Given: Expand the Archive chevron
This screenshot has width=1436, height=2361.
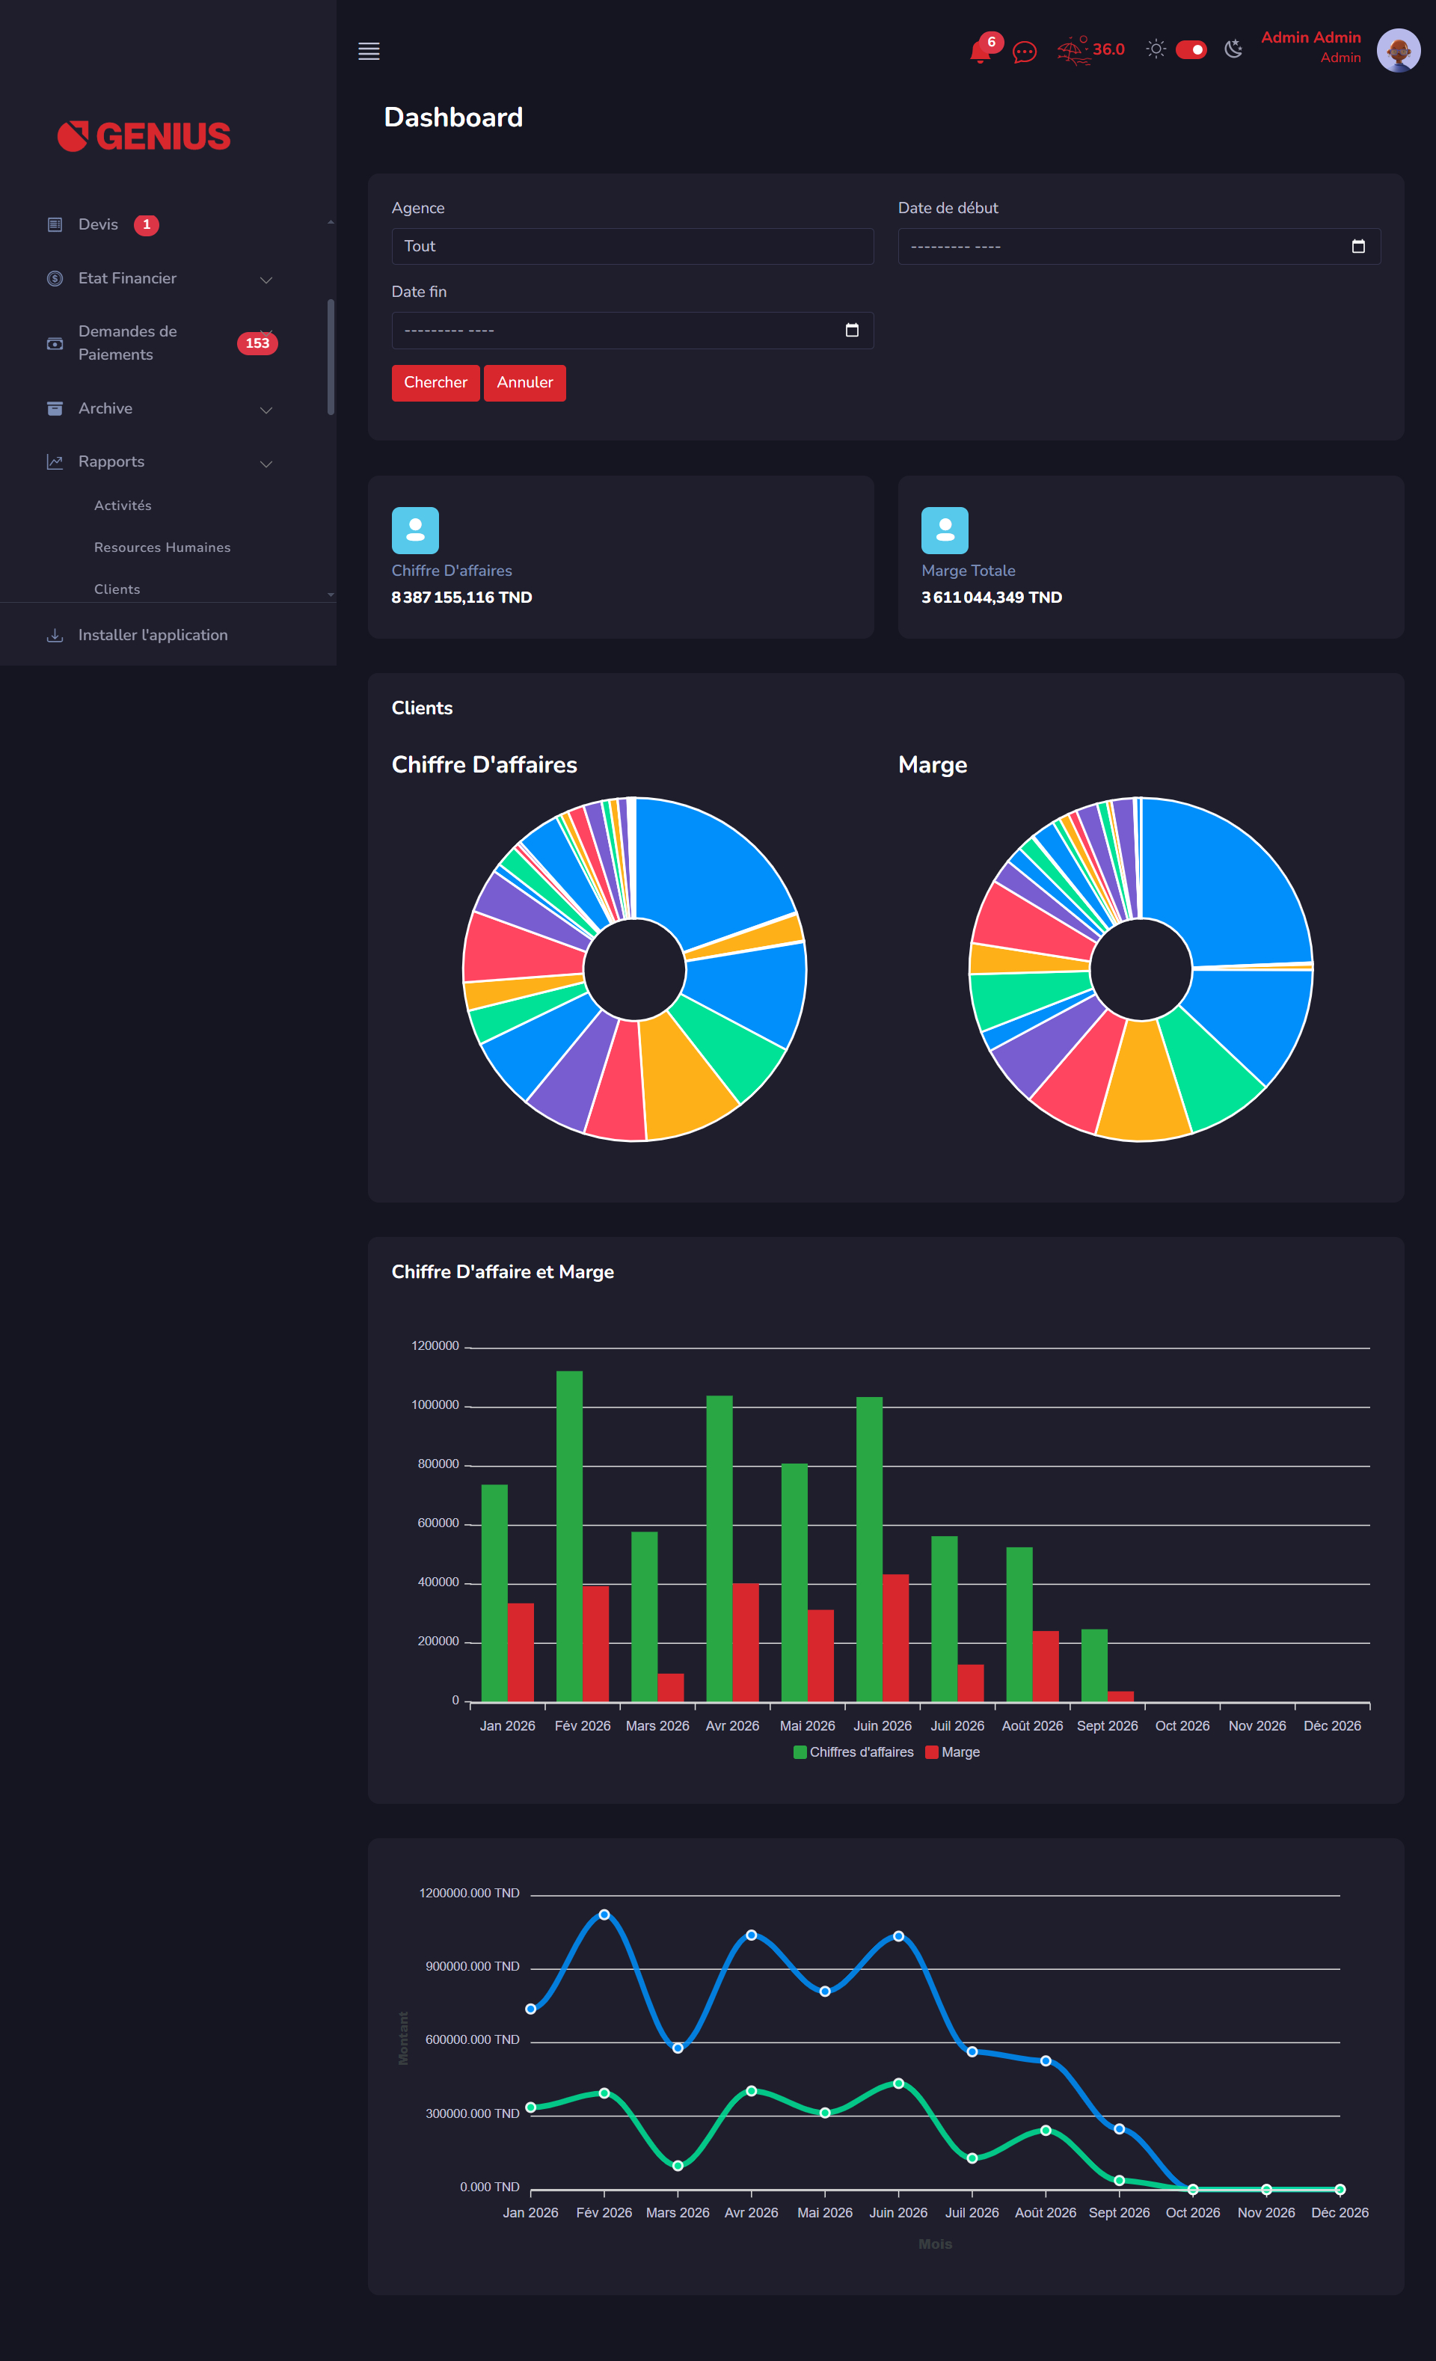Looking at the screenshot, I should [266, 410].
